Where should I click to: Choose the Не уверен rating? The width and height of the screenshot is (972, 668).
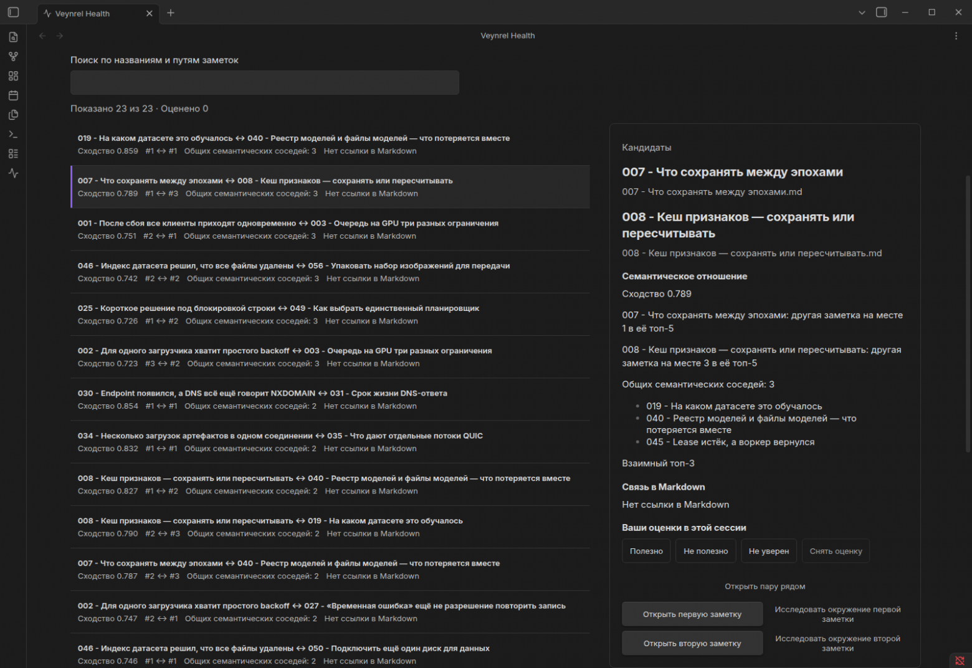click(768, 551)
